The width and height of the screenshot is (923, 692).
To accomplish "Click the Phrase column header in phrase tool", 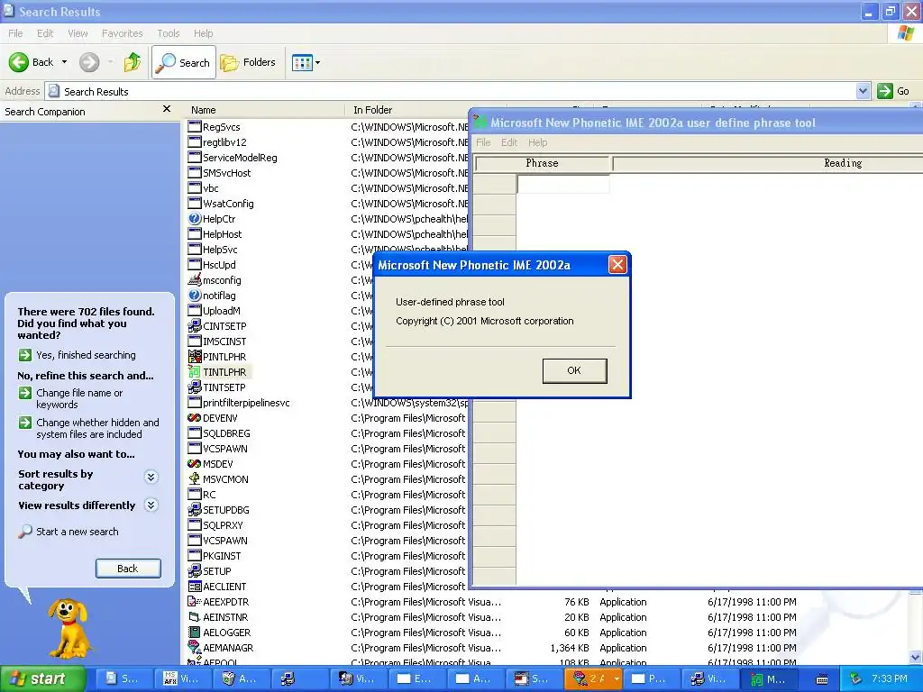I will [x=542, y=164].
